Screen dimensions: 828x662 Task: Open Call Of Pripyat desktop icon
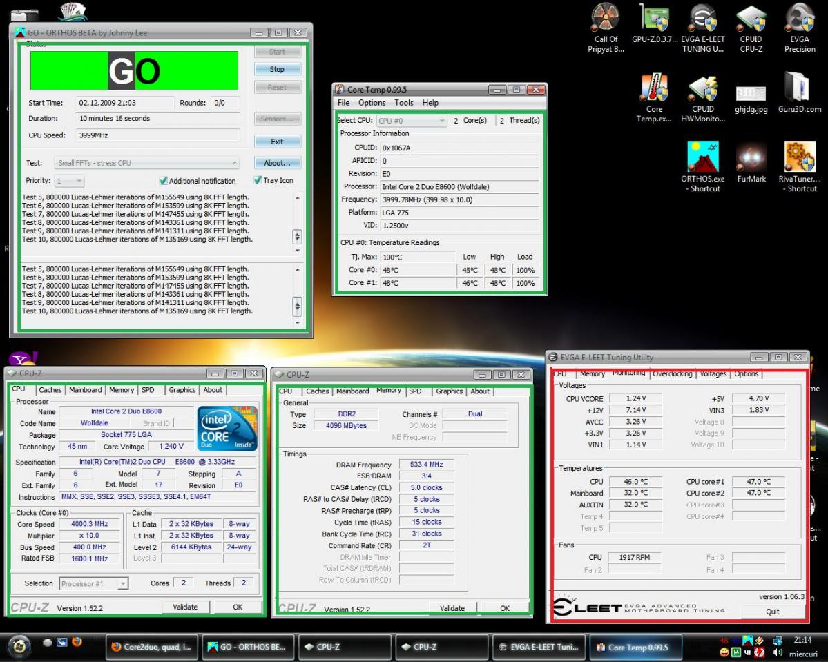click(x=606, y=28)
